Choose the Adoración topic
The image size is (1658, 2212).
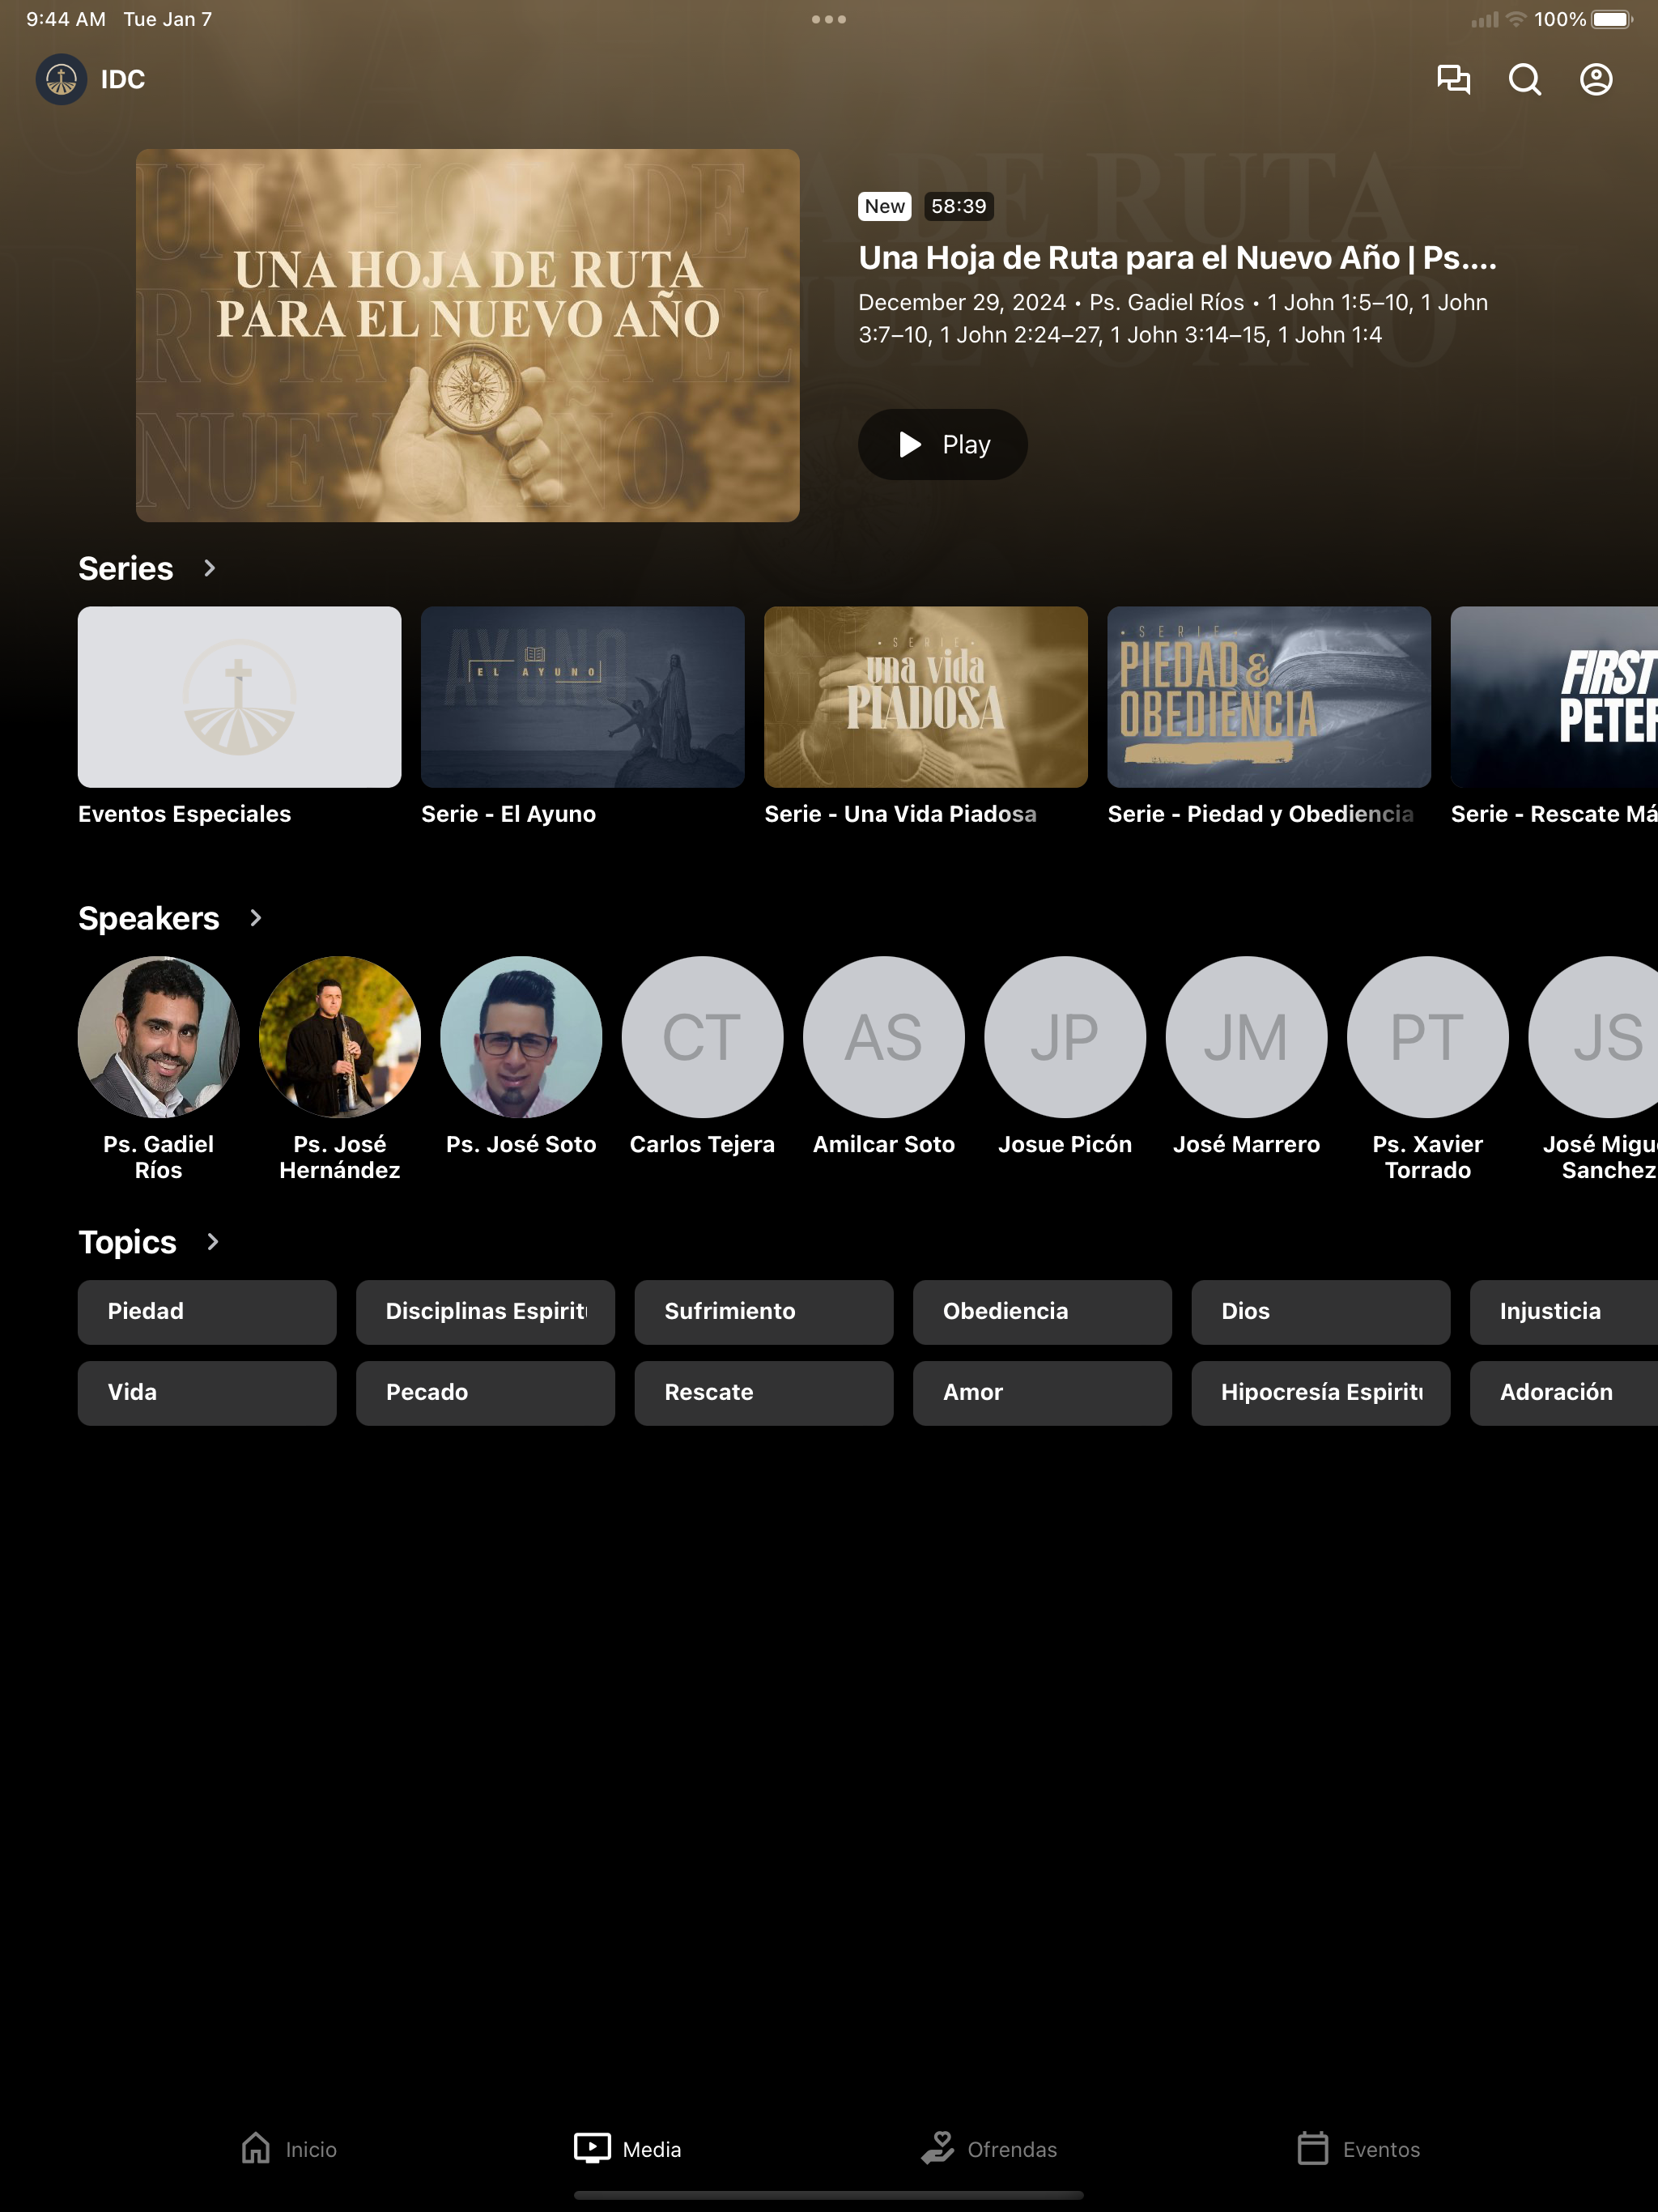pyautogui.click(x=1564, y=1393)
